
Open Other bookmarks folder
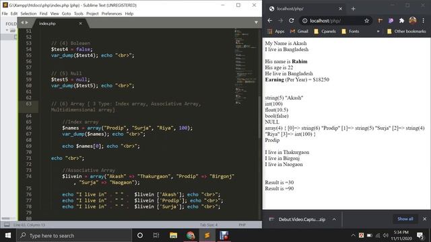tap(406, 32)
